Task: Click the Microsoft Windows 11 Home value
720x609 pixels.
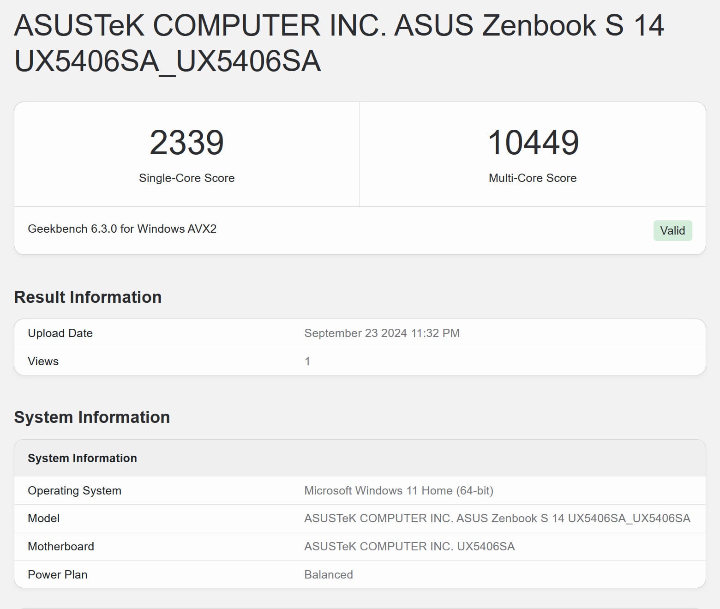Action: pos(398,490)
